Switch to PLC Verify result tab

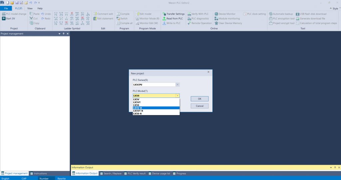tap(135, 173)
